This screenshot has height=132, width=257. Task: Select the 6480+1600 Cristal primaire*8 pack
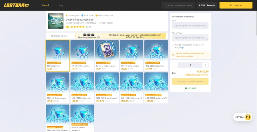[x=57, y=118]
